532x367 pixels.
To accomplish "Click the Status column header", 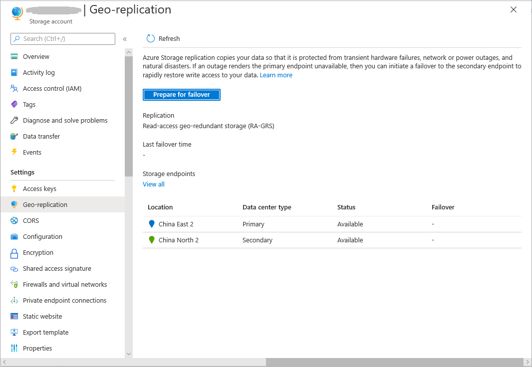I will [x=346, y=207].
